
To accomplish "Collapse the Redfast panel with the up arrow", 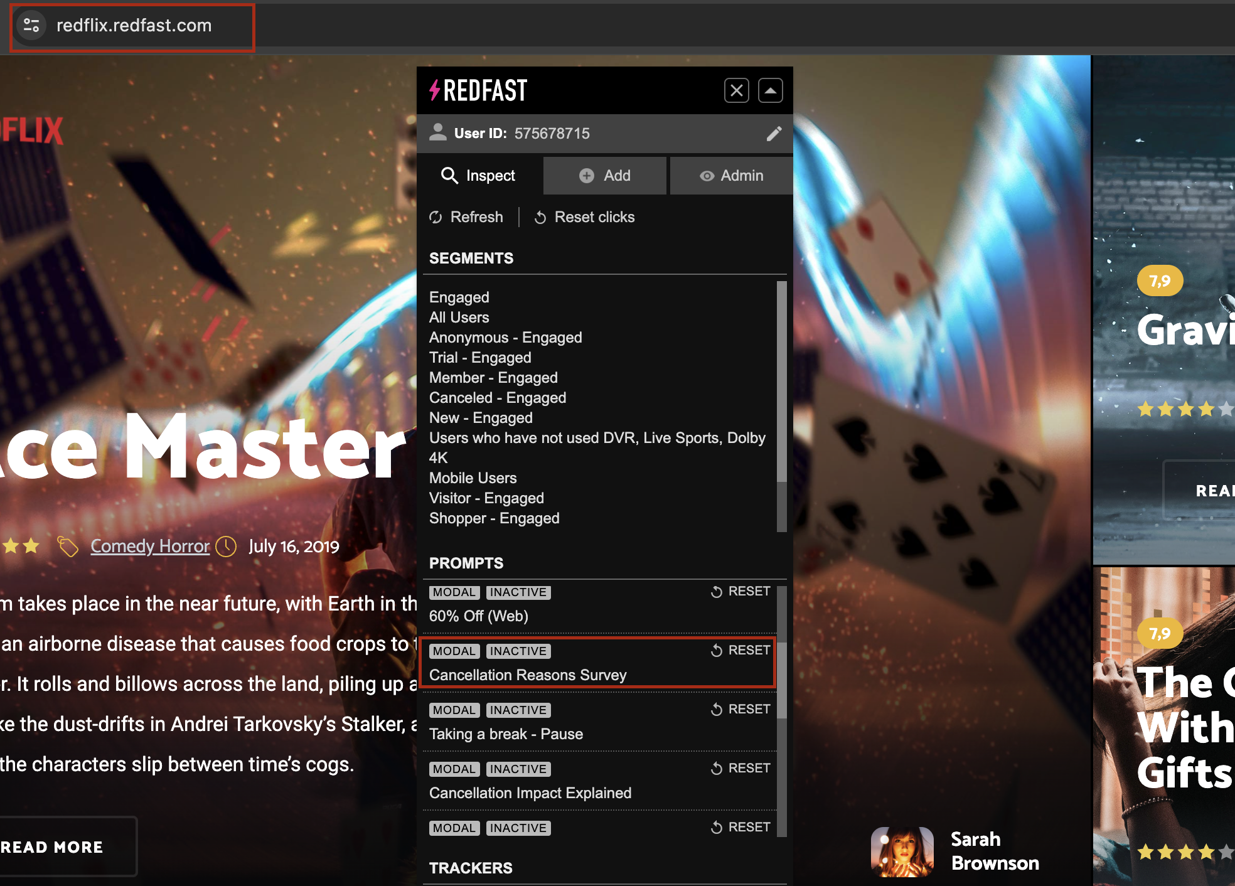I will click(x=771, y=90).
